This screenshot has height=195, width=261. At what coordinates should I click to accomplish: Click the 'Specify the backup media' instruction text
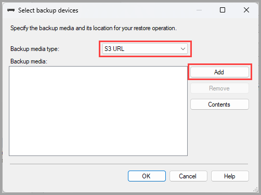coord(94,28)
